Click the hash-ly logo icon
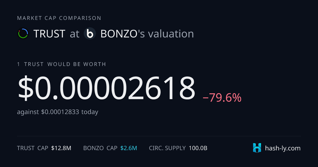The width and height of the screenshot is (318, 167). (257, 148)
